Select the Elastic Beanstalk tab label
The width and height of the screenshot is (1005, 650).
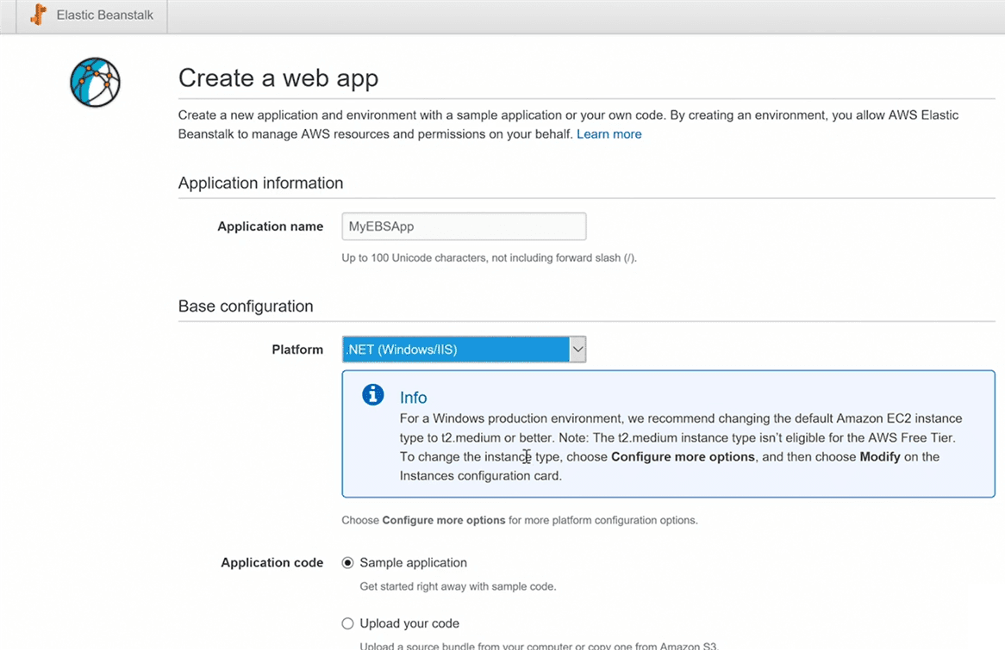[104, 15]
